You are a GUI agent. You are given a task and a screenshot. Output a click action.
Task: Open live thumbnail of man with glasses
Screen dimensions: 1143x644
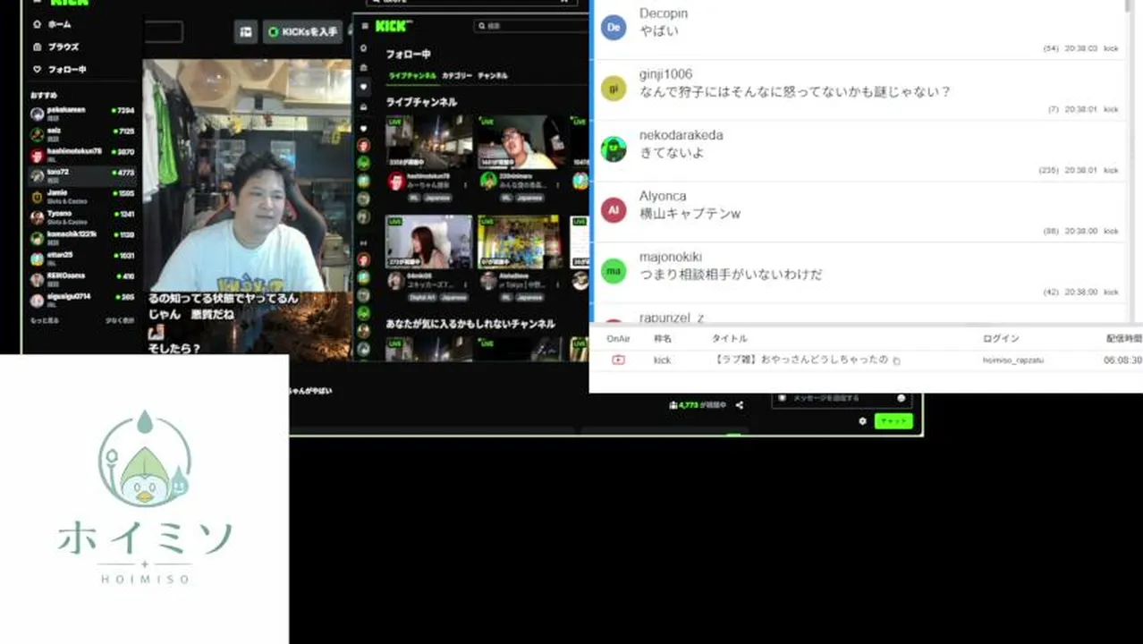[x=521, y=141]
